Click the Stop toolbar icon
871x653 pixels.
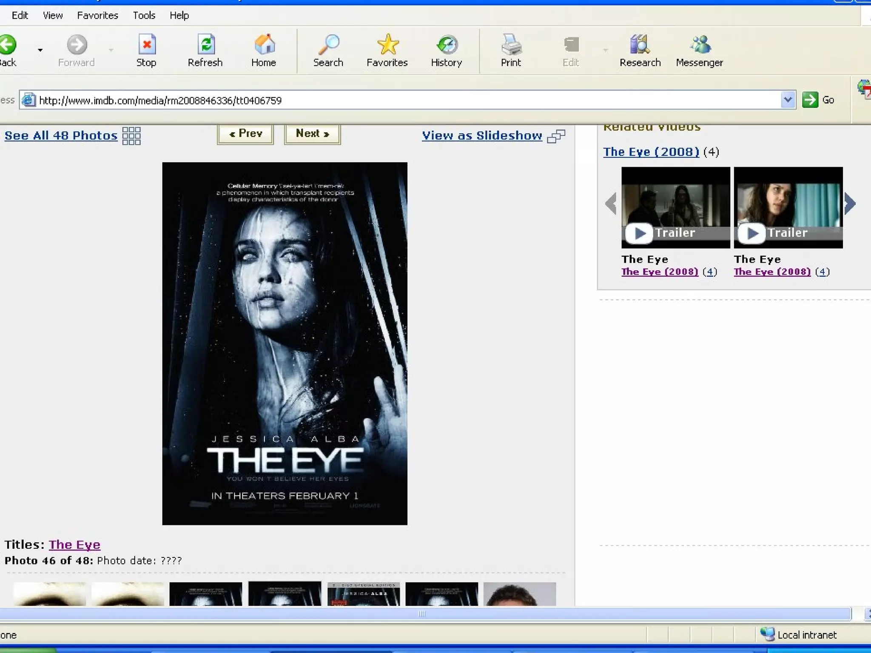[146, 45]
